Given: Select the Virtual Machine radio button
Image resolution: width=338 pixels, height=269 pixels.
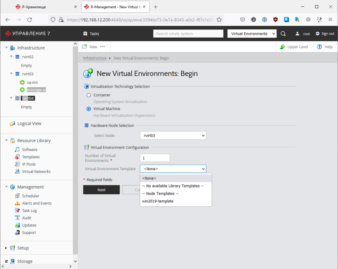Looking at the screenshot, I should coord(89,109).
